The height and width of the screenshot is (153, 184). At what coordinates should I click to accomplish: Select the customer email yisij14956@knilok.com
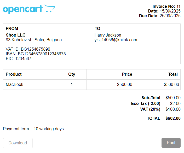pos(116,40)
